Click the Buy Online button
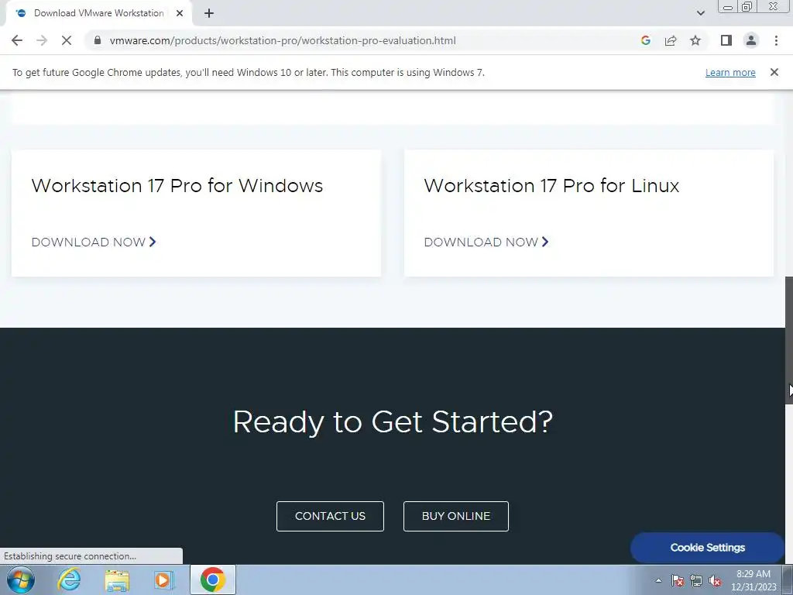Image resolution: width=793 pixels, height=595 pixels. (455, 516)
